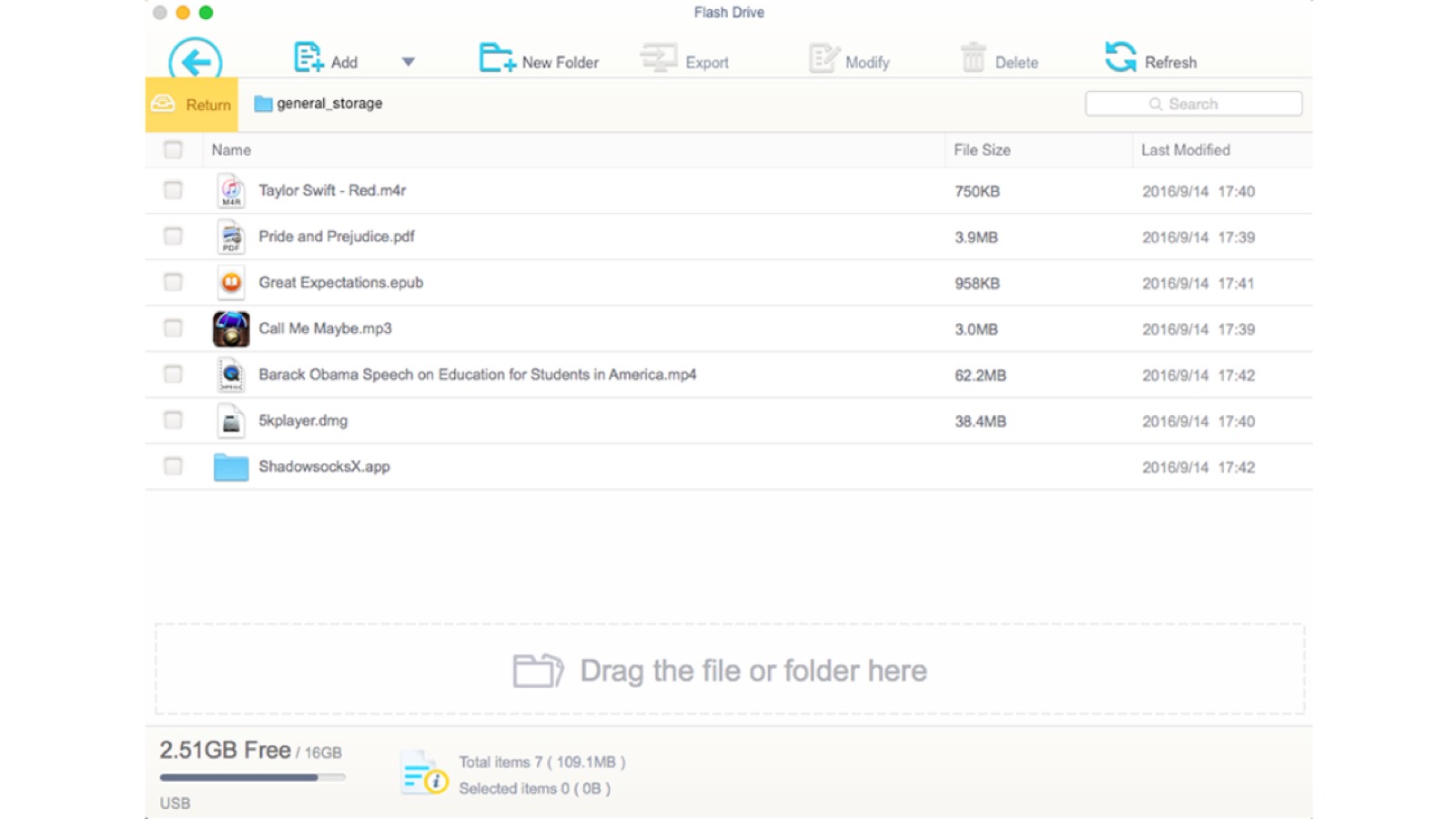
Task: Click the storage info icon in status bar
Action: (x=424, y=773)
